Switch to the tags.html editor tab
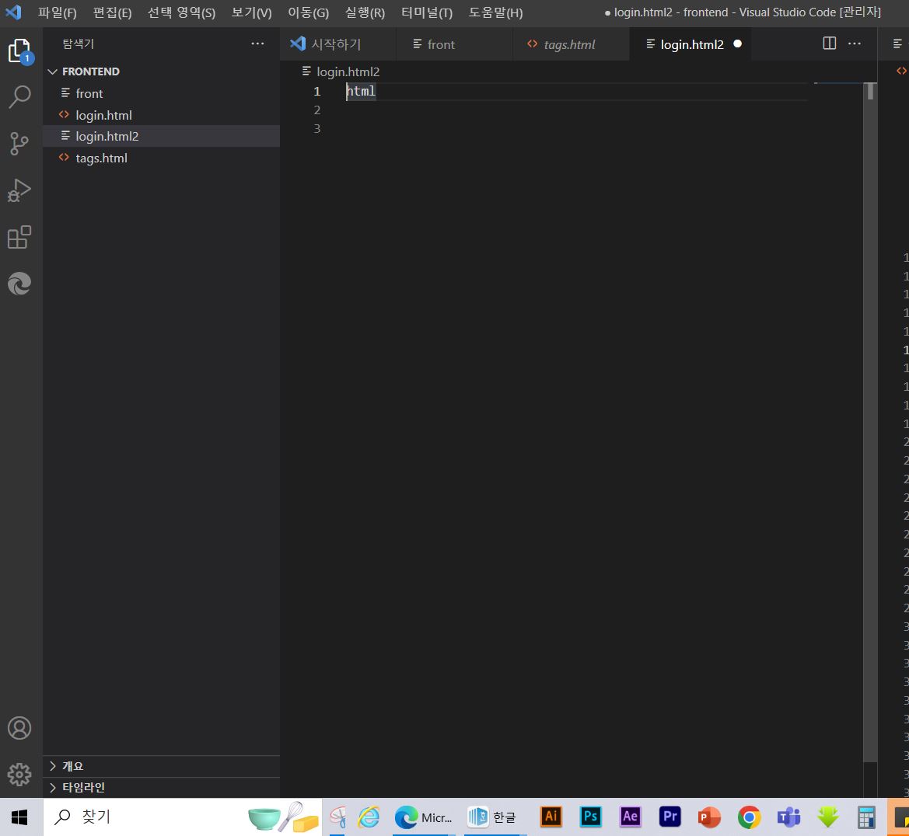Image resolution: width=909 pixels, height=836 pixels. [x=571, y=44]
